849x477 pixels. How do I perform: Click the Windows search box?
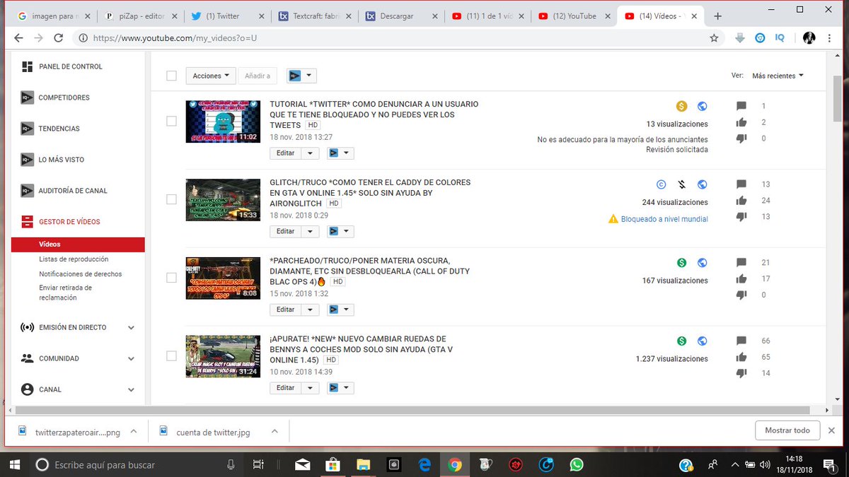tap(136, 464)
